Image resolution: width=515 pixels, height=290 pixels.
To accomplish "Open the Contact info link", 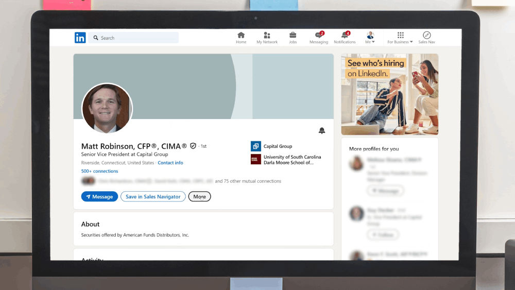I will coord(170,163).
